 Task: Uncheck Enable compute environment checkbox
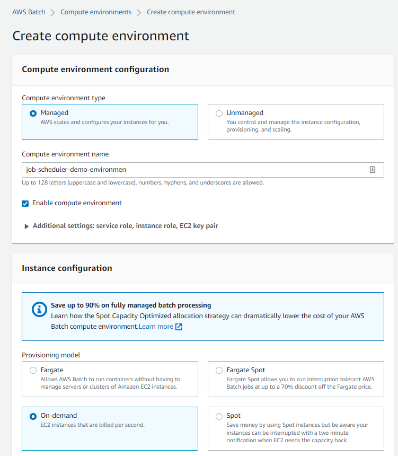[x=25, y=203]
